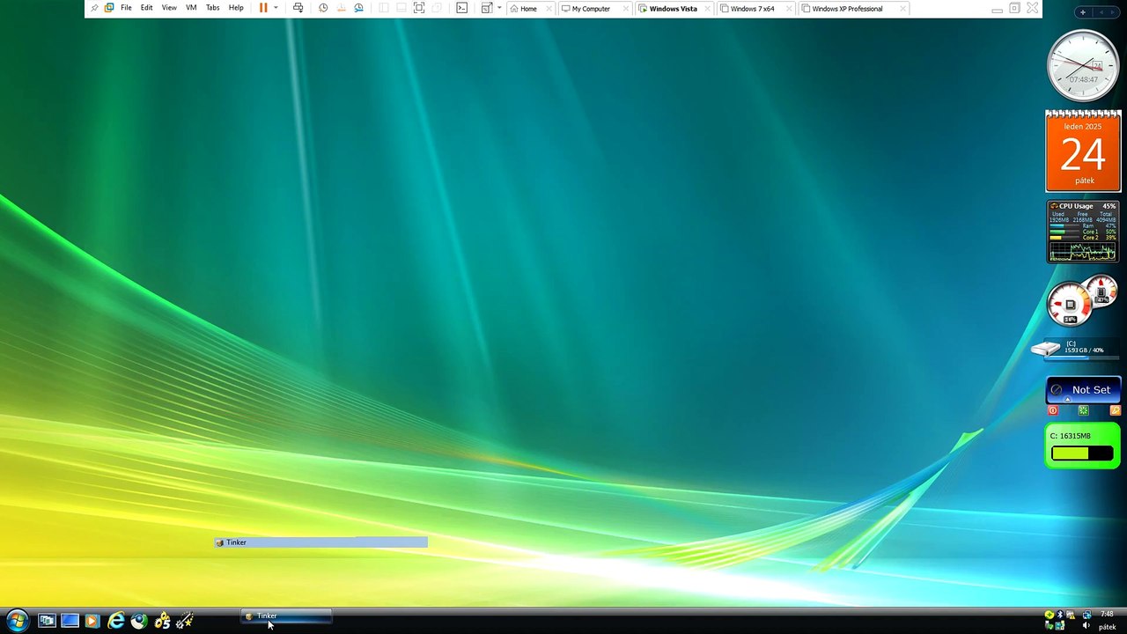Click the network tray icon
The image size is (1127, 634).
(1087, 615)
